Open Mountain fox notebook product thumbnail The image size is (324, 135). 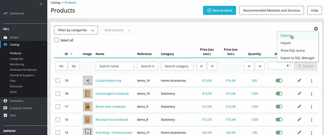pyautogui.click(x=88, y=120)
